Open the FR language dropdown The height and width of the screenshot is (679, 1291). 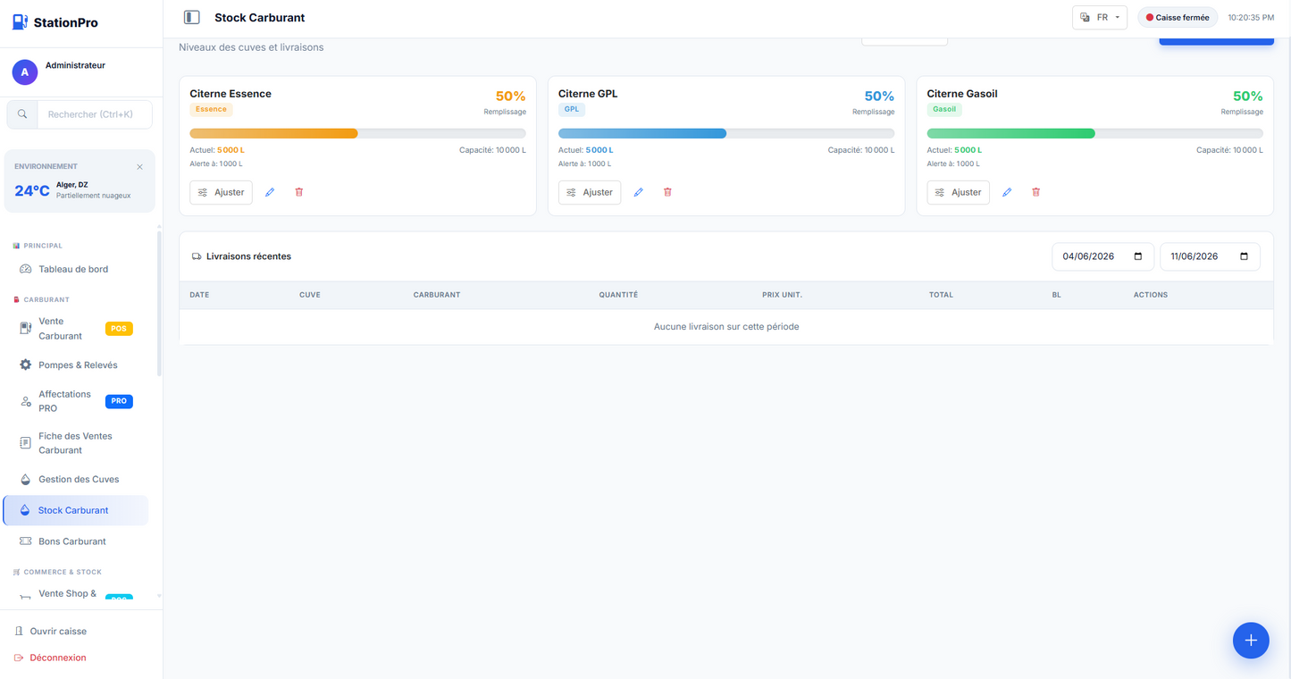pyautogui.click(x=1100, y=18)
